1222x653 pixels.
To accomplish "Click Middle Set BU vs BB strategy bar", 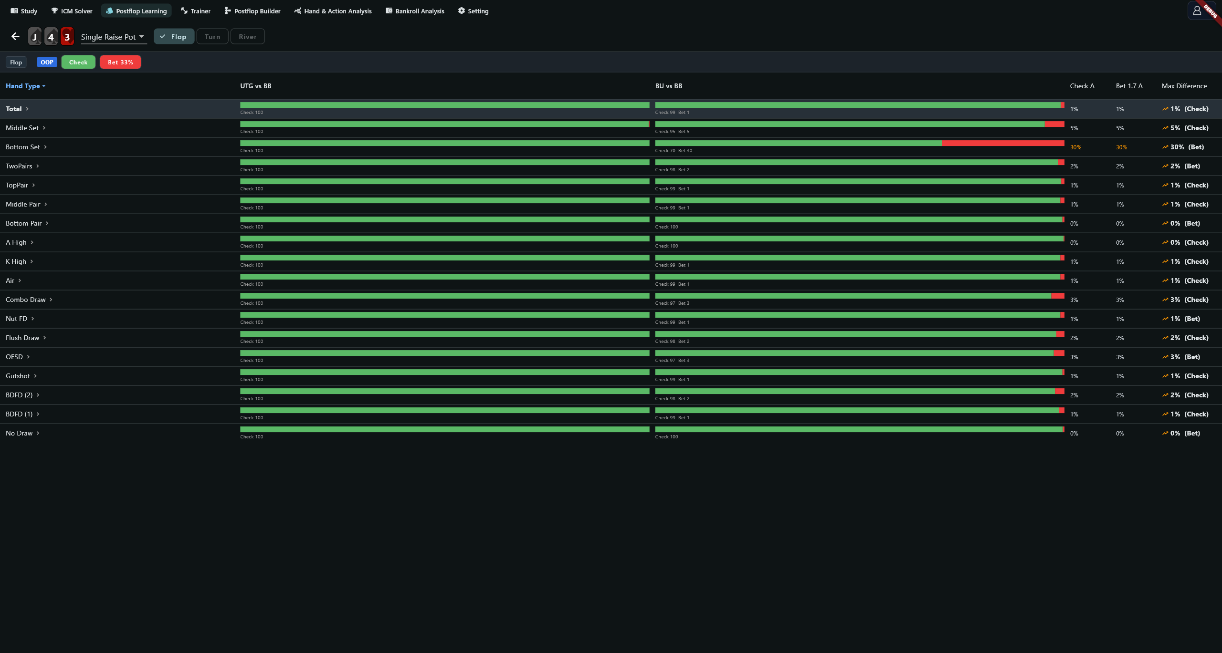I will pyautogui.click(x=860, y=124).
